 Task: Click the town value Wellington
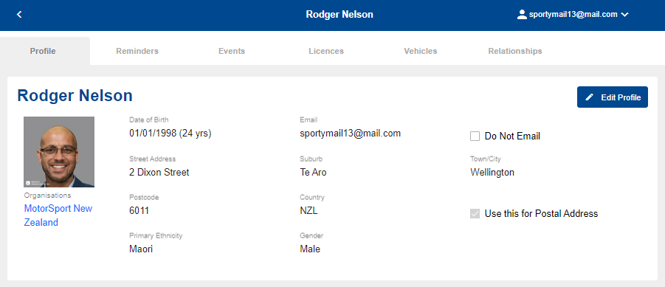(492, 172)
